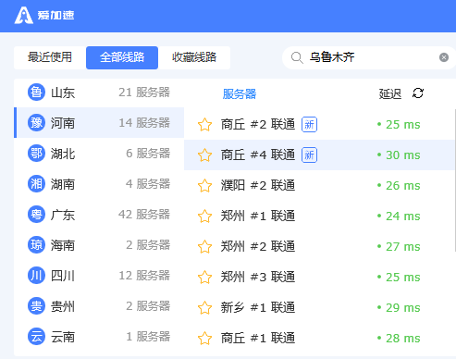Image resolution: width=456 pixels, height=359 pixels.
Task: Click the 新 badge on 商丘 #4
Action: (309, 155)
